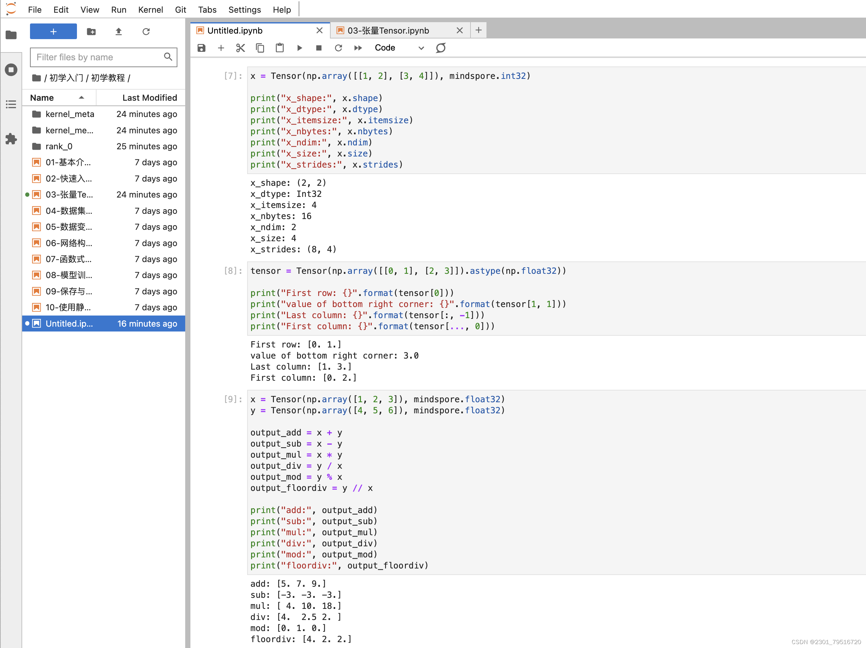Open the Extension Manager puzzle icon
Image resolution: width=866 pixels, height=648 pixels.
coord(11,139)
